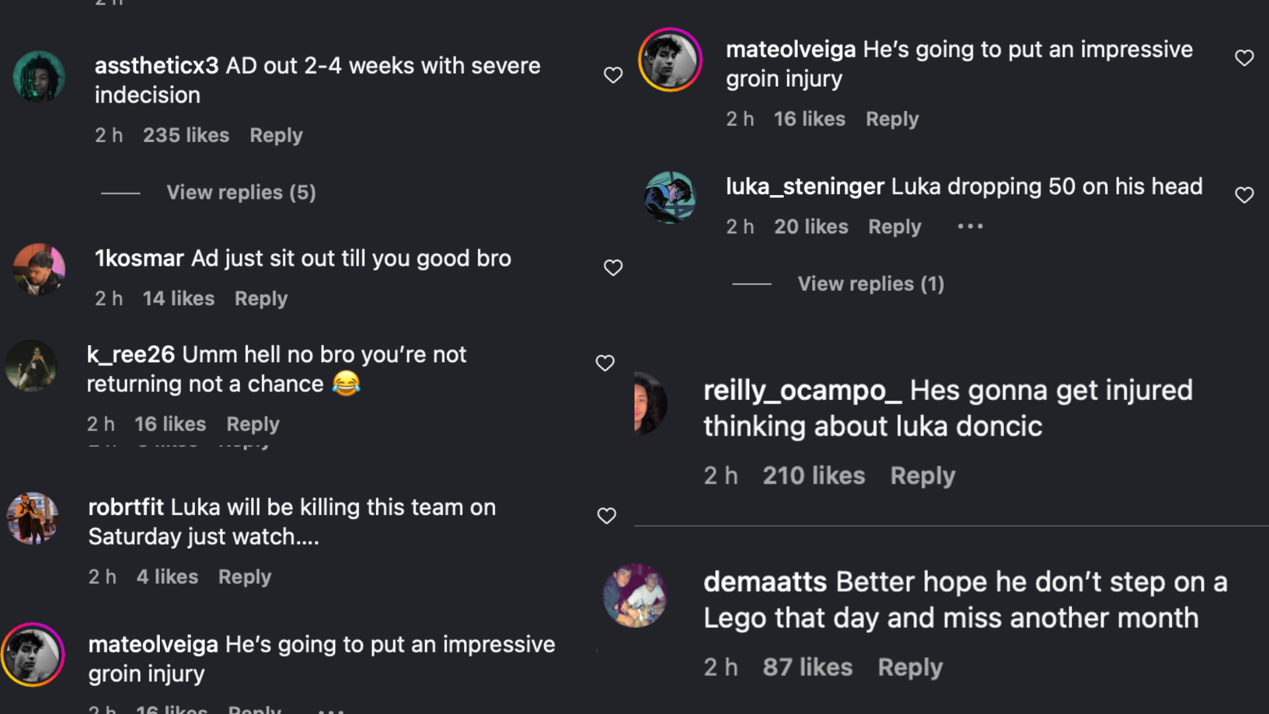
Task: View the 235 likes on asstheticx3 comment
Action: [186, 136]
